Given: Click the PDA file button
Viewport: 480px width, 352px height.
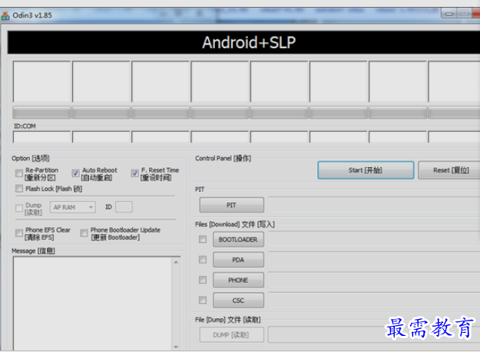Looking at the screenshot, I should 239,260.
